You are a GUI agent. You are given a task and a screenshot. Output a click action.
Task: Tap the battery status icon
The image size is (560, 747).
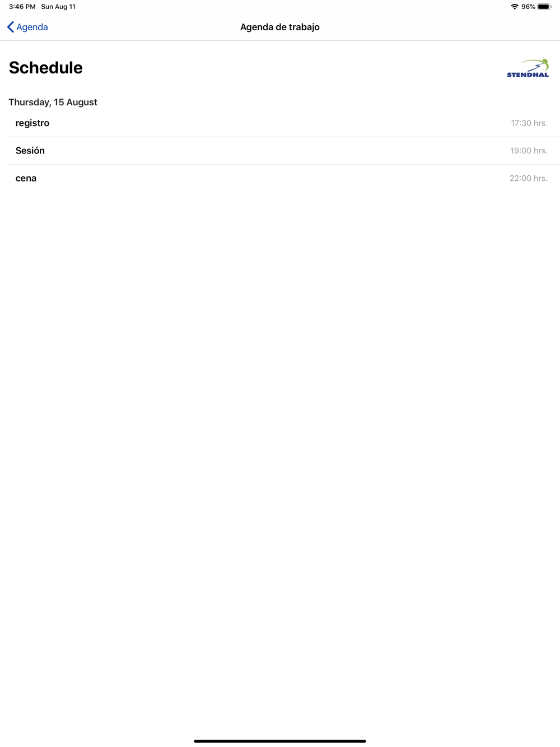(544, 7)
